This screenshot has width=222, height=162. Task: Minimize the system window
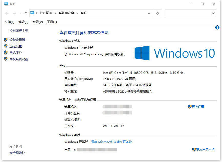pyautogui.click(x=191, y=4)
